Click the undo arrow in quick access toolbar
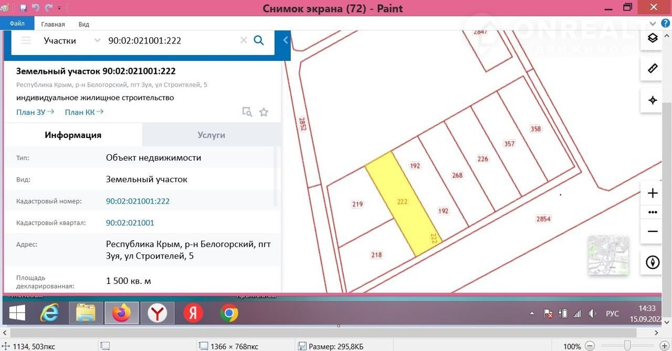The image size is (672, 351). [x=36, y=8]
